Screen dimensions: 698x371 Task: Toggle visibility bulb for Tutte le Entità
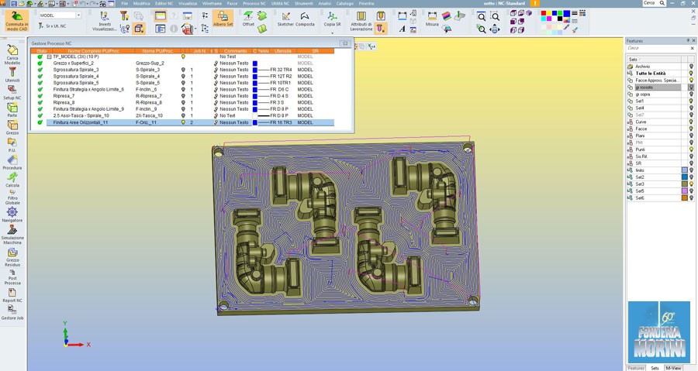[691, 74]
